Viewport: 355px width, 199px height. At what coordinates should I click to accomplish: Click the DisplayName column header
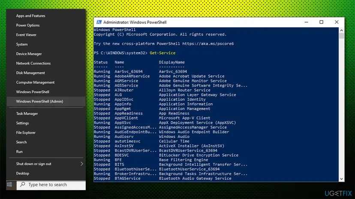[171, 62]
